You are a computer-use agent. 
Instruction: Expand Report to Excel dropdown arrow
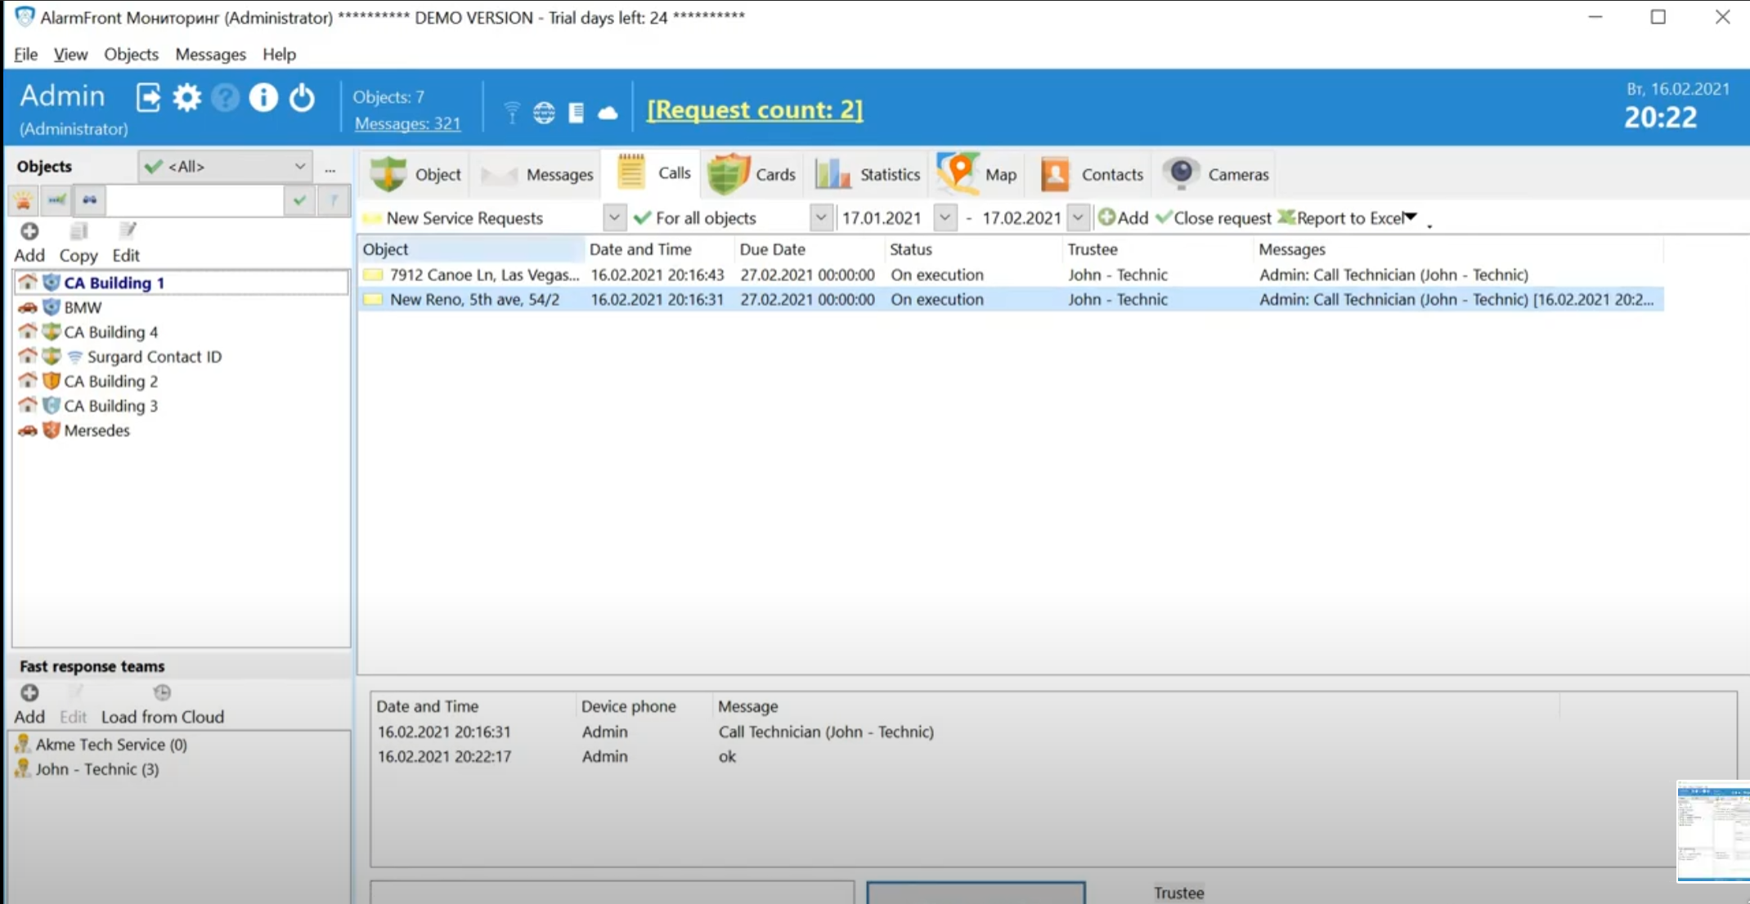[x=1411, y=217]
